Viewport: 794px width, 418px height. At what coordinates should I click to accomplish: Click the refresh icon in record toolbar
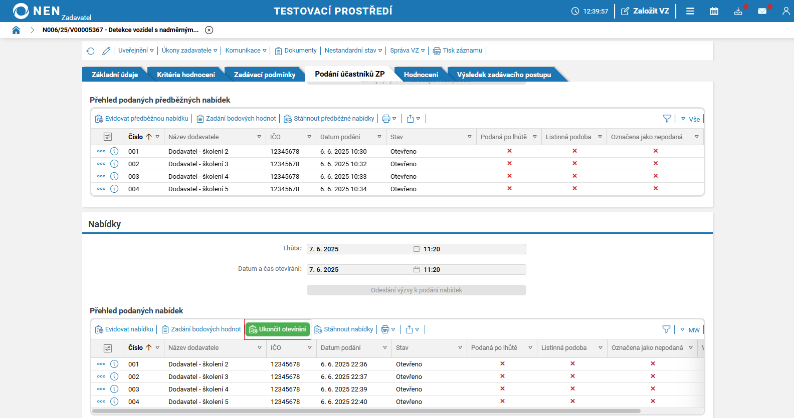pos(91,51)
